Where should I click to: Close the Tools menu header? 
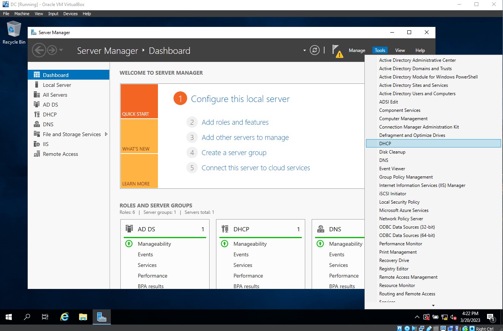pyautogui.click(x=380, y=50)
